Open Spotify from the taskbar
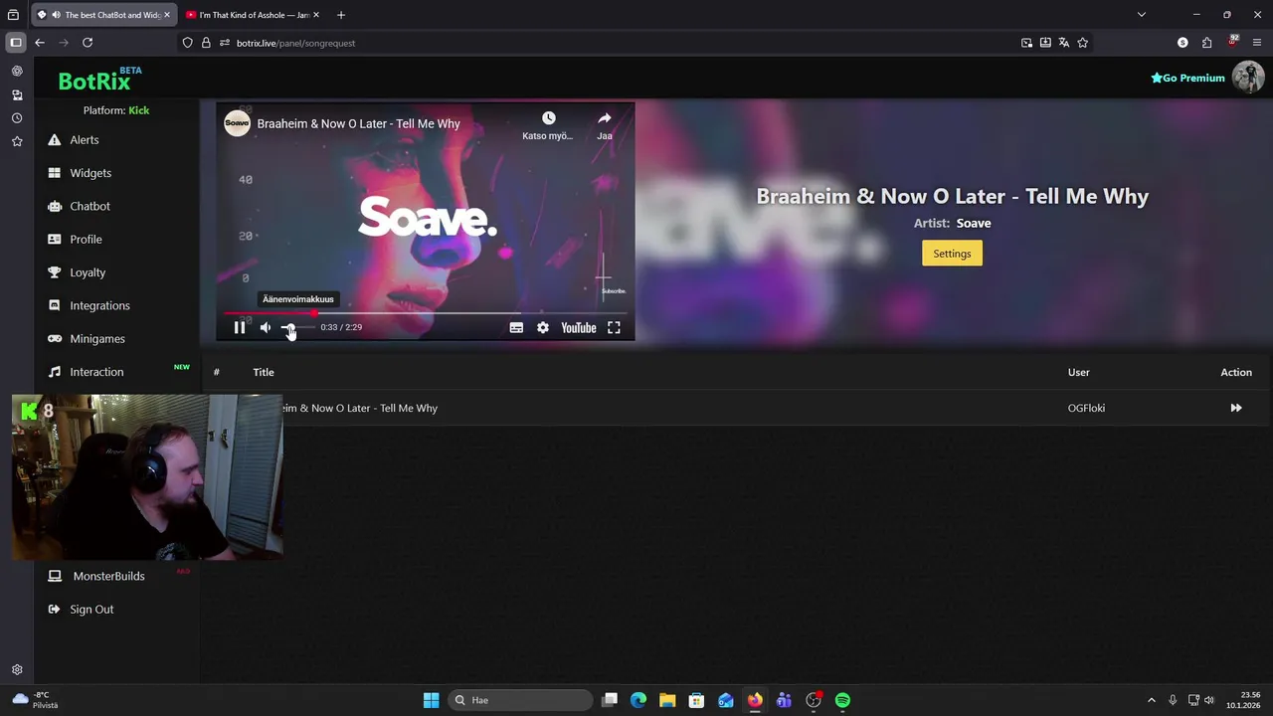Viewport: 1273px width, 716px height. tap(842, 700)
